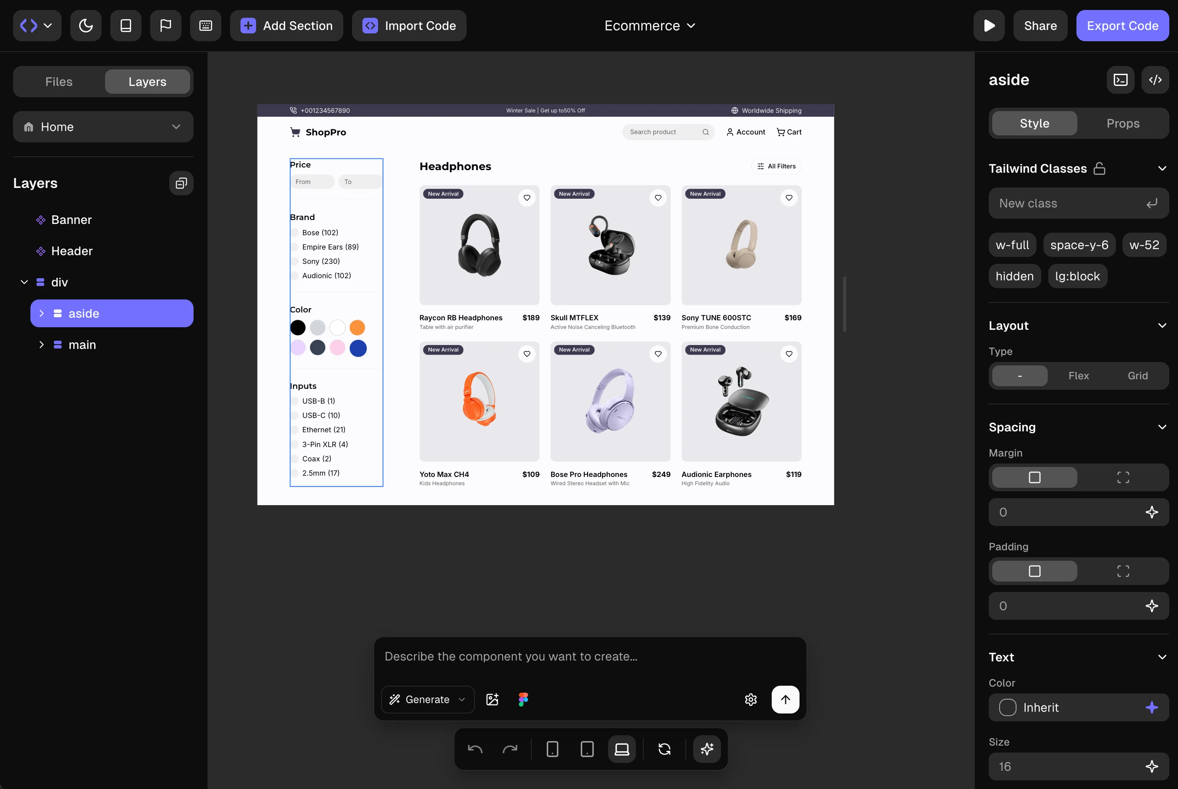This screenshot has width=1178, height=789.
Task: Click Import Code button
Action: tap(409, 26)
